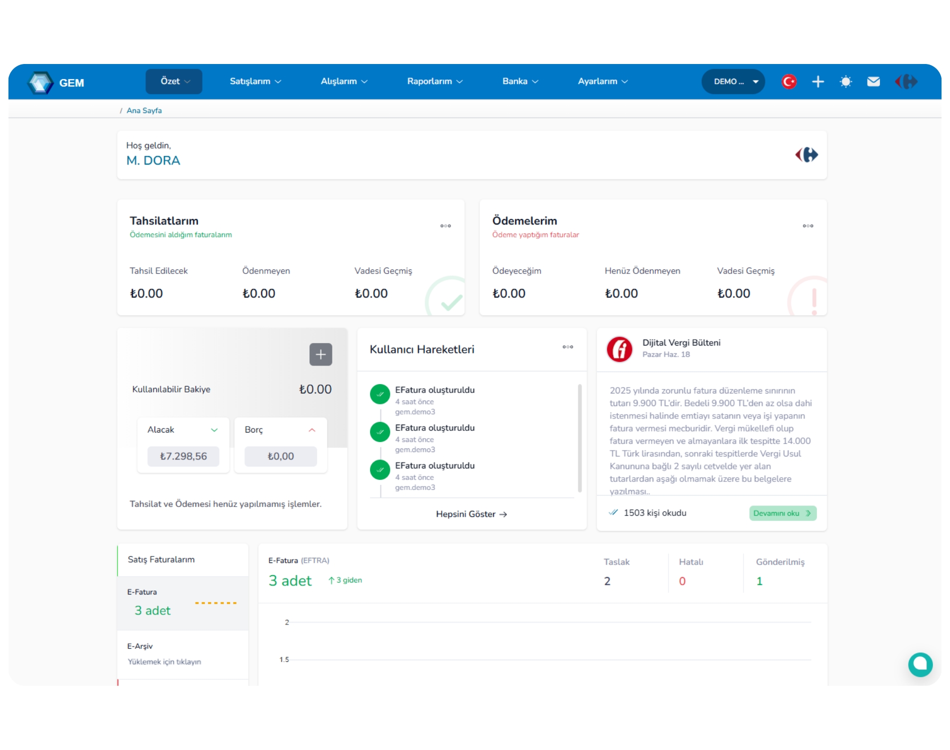Open Ödemelerim three-dot options menu
Screen dimensions: 950x750
(x=808, y=226)
